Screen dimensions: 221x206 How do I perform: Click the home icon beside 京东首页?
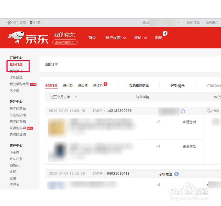pos(9,23)
